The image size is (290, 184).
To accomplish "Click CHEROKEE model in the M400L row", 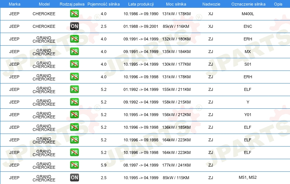I will pyautogui.click(x=44, y=14).
